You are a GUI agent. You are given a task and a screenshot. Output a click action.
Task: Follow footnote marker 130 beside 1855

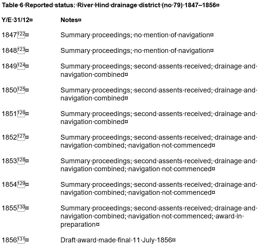(x=21, y=207)
